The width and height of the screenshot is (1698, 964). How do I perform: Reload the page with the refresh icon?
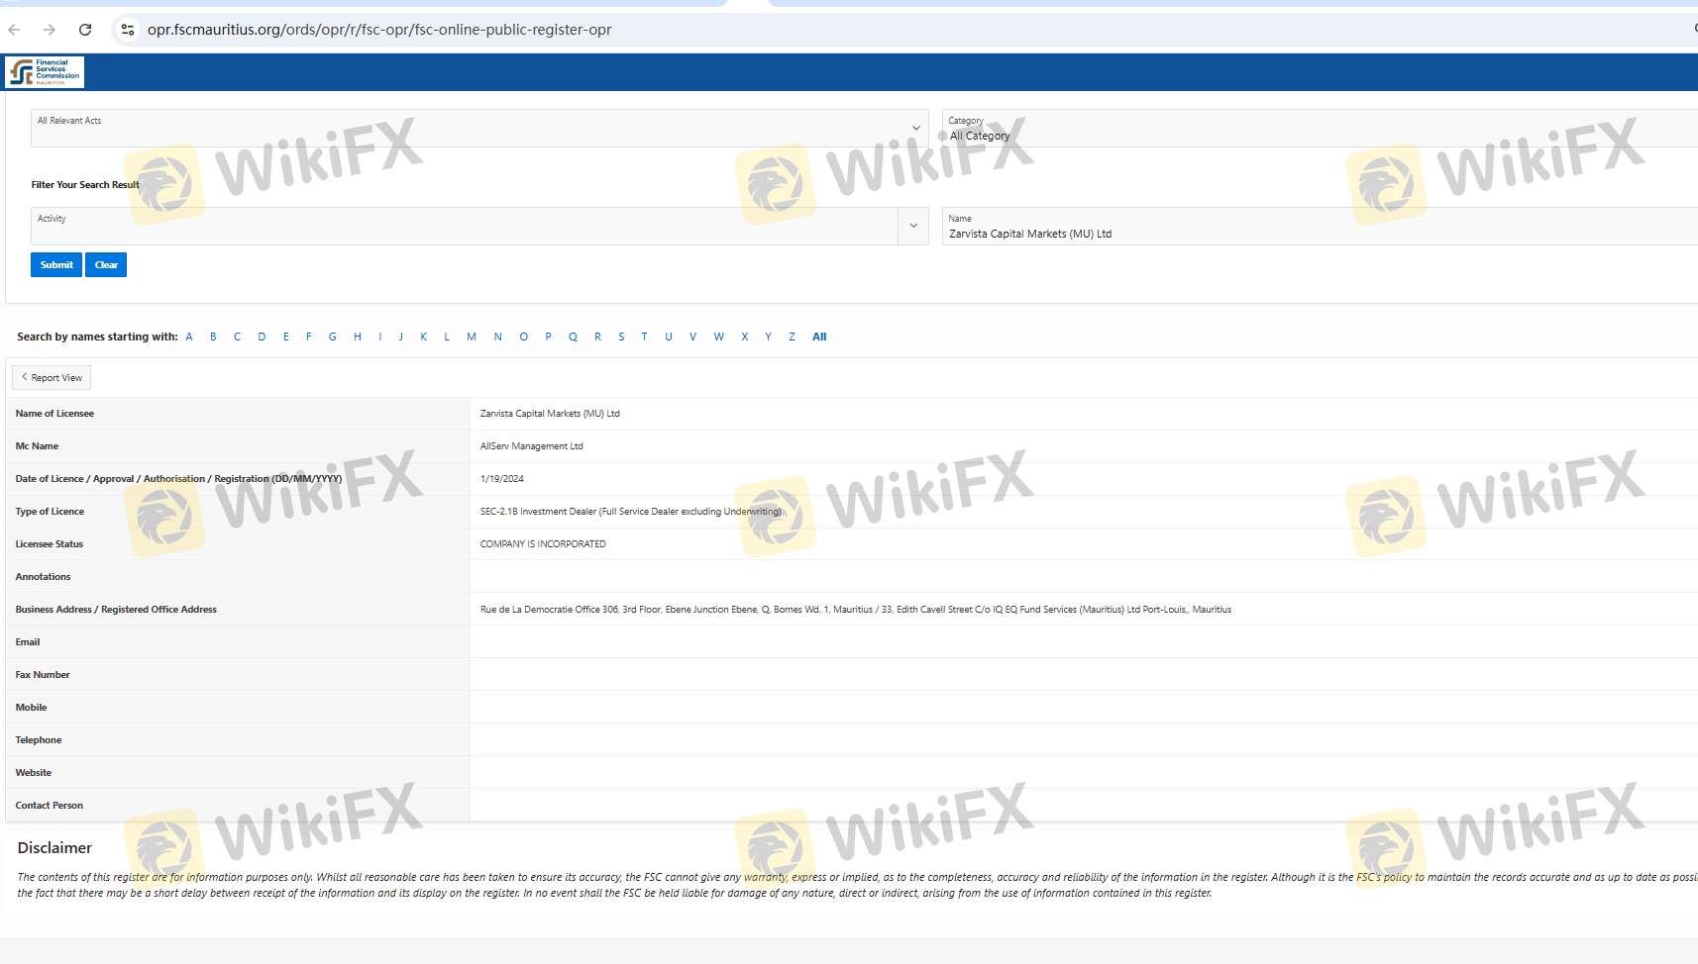click(x=85, y=30)
